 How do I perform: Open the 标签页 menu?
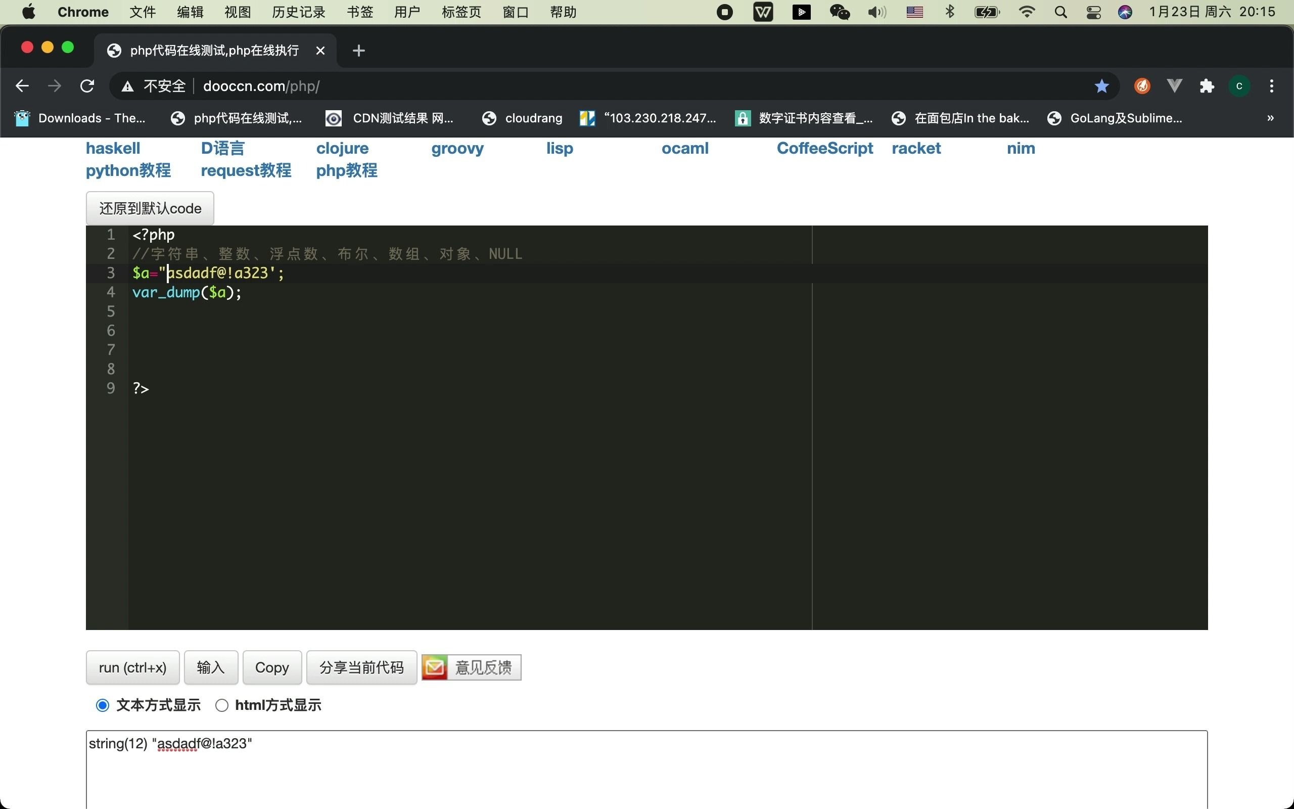point(461,12)
